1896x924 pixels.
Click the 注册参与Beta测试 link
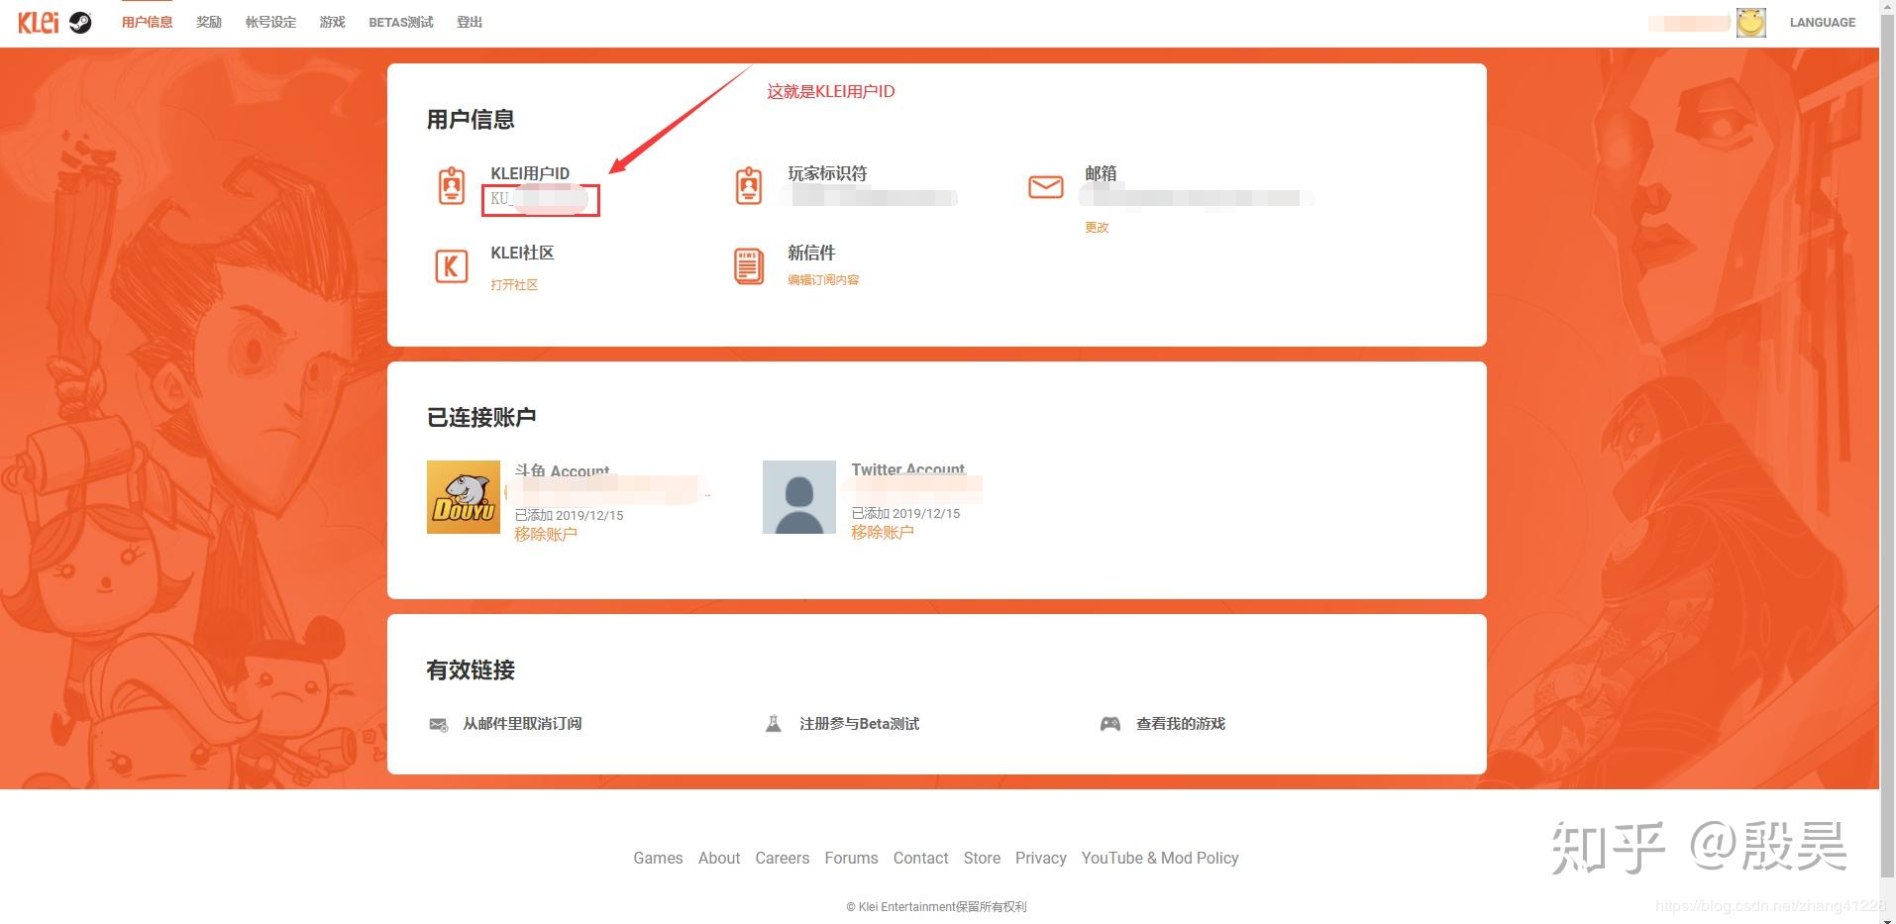[859, 724]
